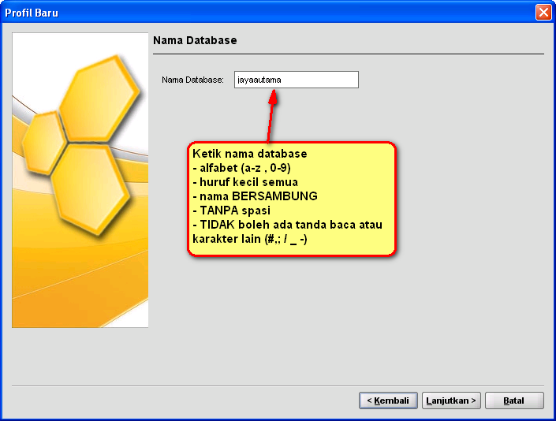
Task: Click the 'Profil Baru' title bar text
Action: (32, 13)
